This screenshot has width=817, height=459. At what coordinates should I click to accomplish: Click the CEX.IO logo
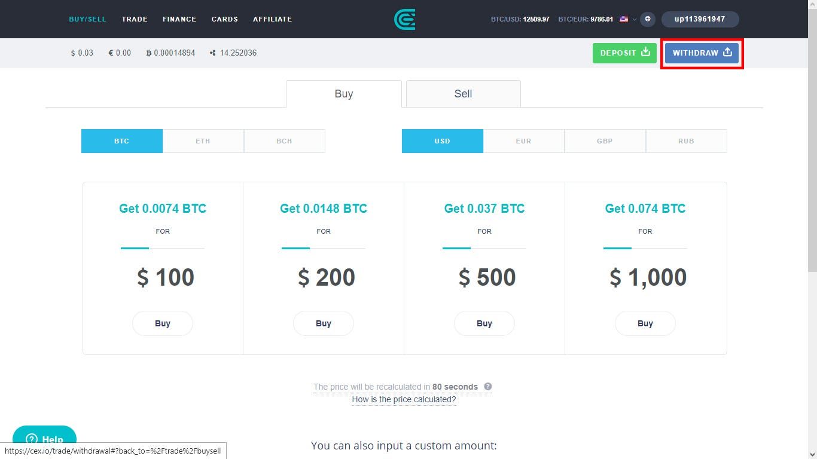(x=405, y=19)
